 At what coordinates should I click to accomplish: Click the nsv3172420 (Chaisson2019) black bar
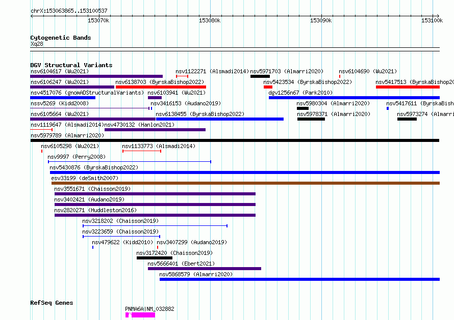tap(155, 258)
